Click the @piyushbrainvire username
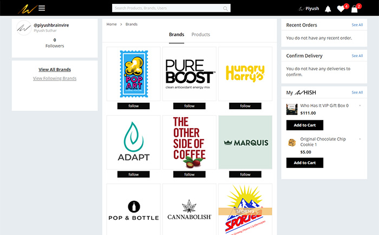This screenshot has height=235, width=379. (51, 25)
